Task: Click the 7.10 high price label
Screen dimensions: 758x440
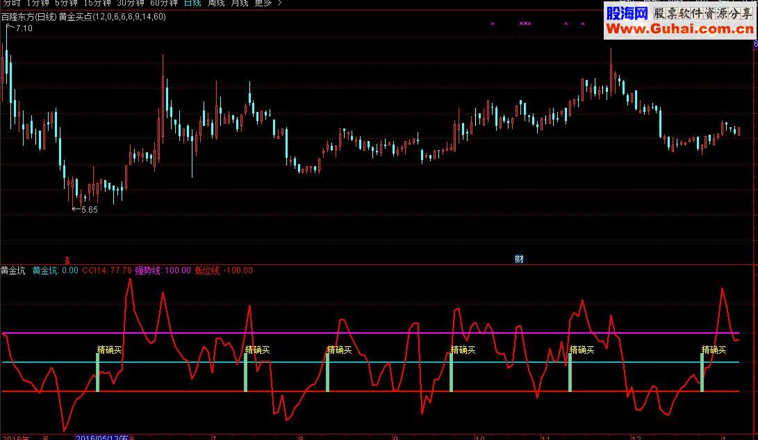Action: point(24,28)
